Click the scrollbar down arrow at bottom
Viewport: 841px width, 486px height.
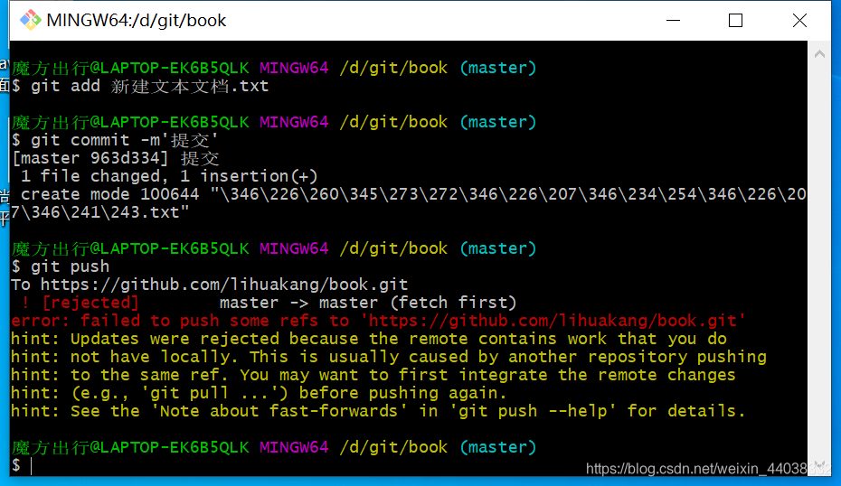[819, 465]
